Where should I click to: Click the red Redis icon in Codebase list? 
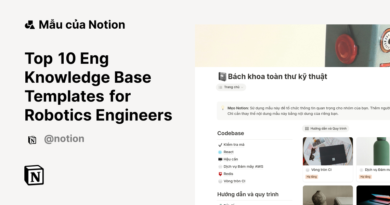click(220, 174)
